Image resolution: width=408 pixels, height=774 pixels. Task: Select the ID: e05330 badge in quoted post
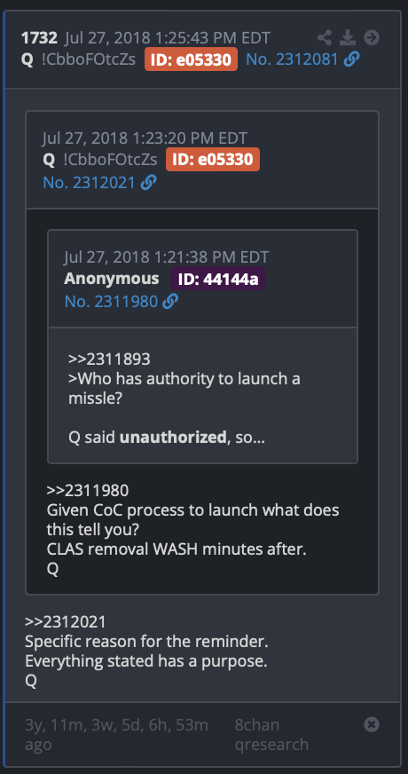(x=213, y=160)
